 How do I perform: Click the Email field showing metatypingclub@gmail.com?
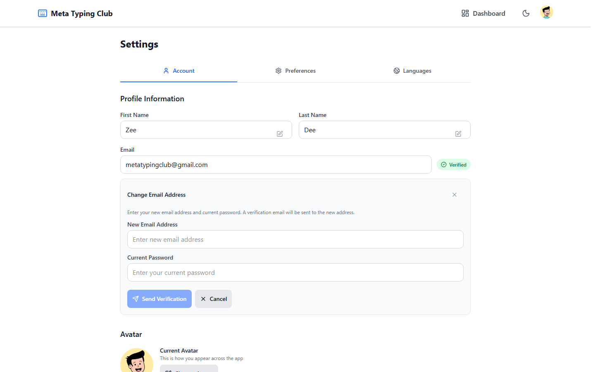pyautogui.click(x=276, y=165)
